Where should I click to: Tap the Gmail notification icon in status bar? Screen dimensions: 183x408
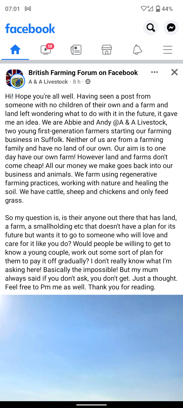28,9
